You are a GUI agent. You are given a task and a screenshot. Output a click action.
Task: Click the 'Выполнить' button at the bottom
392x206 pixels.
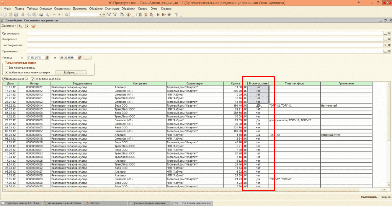click(x=369, y=197)
